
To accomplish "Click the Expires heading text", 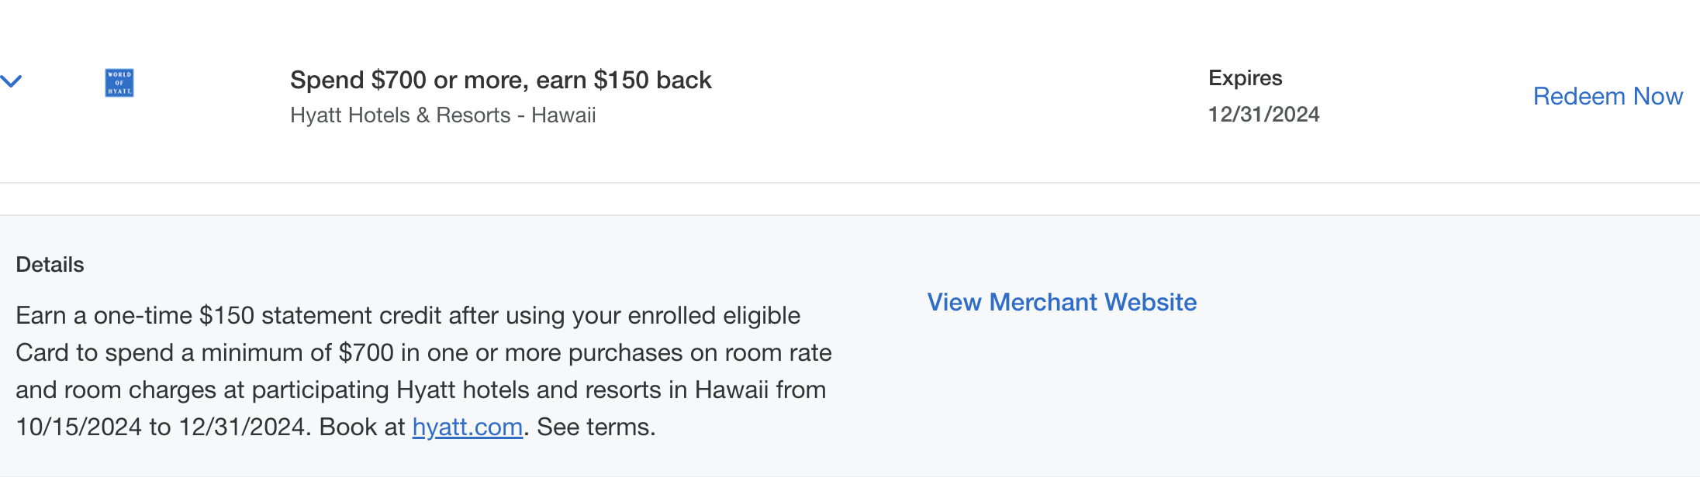I will [x=1244, y=77].
